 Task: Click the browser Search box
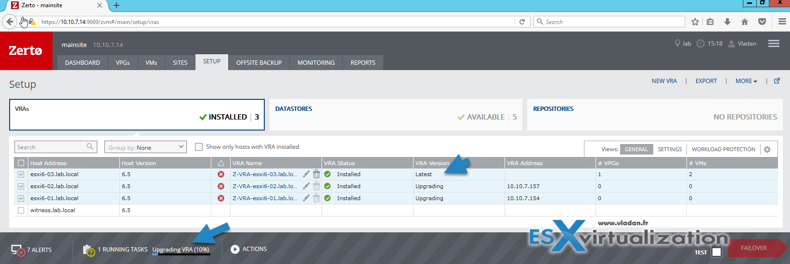609,22
